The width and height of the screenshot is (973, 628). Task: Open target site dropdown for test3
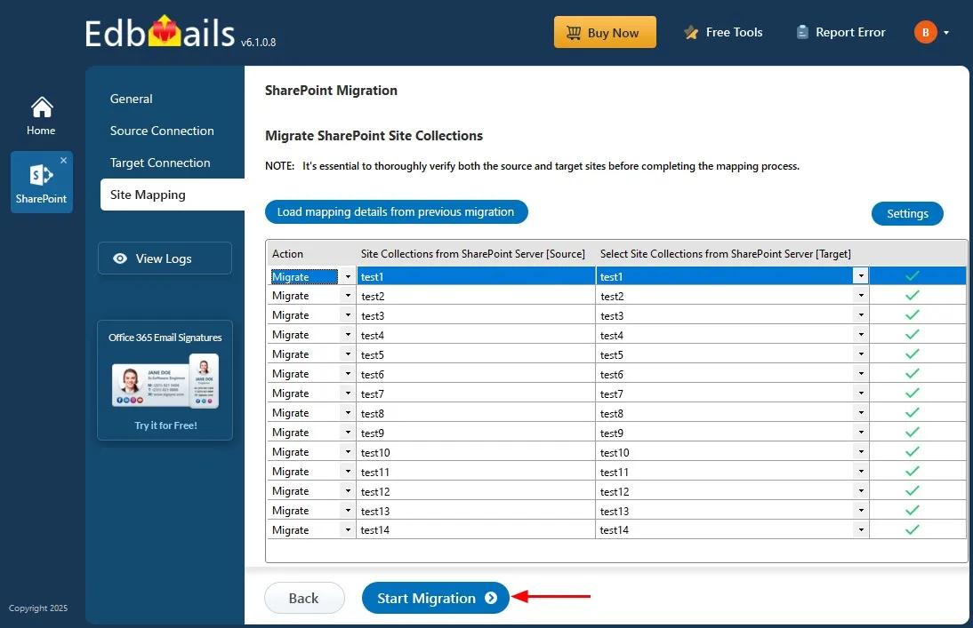(860, 315)
